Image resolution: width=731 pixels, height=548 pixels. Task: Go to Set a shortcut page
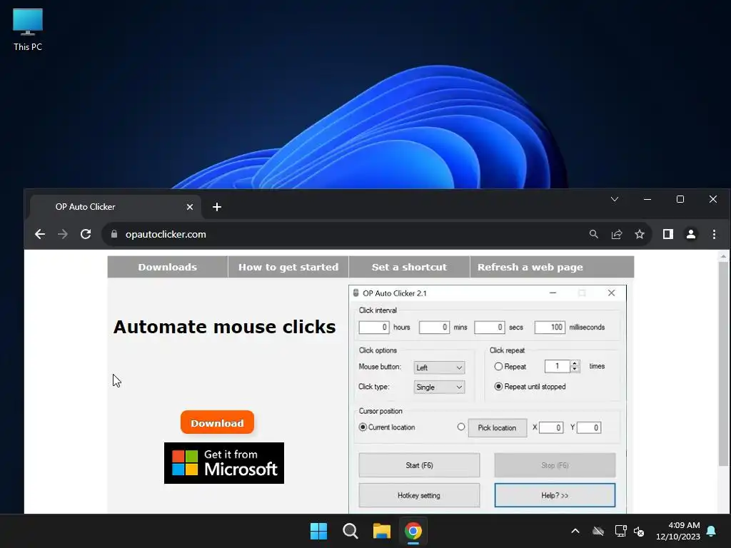tap(409, 267)
